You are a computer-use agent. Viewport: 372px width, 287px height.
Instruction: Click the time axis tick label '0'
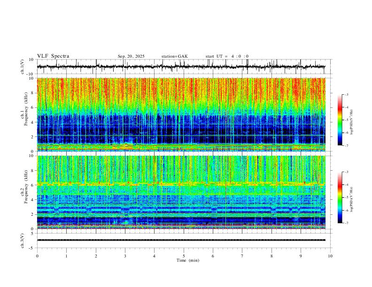[37, 256]
